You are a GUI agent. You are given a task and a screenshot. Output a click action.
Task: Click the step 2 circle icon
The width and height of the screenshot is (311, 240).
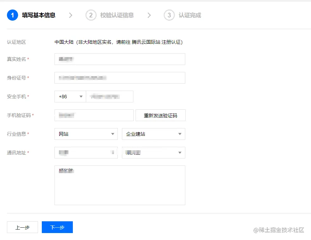coord(91,15)
